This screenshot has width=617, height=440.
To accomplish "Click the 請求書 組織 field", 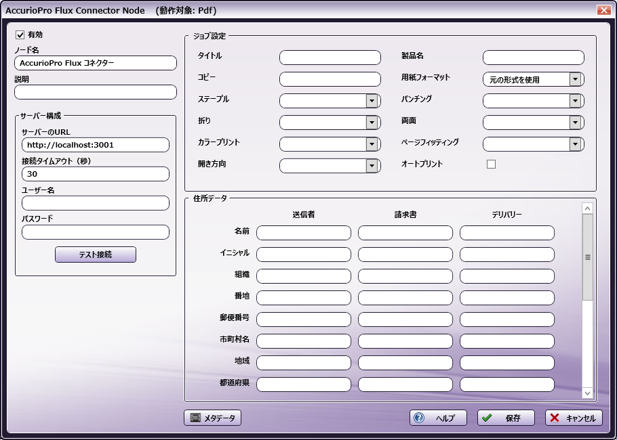I will click(405, 276).
